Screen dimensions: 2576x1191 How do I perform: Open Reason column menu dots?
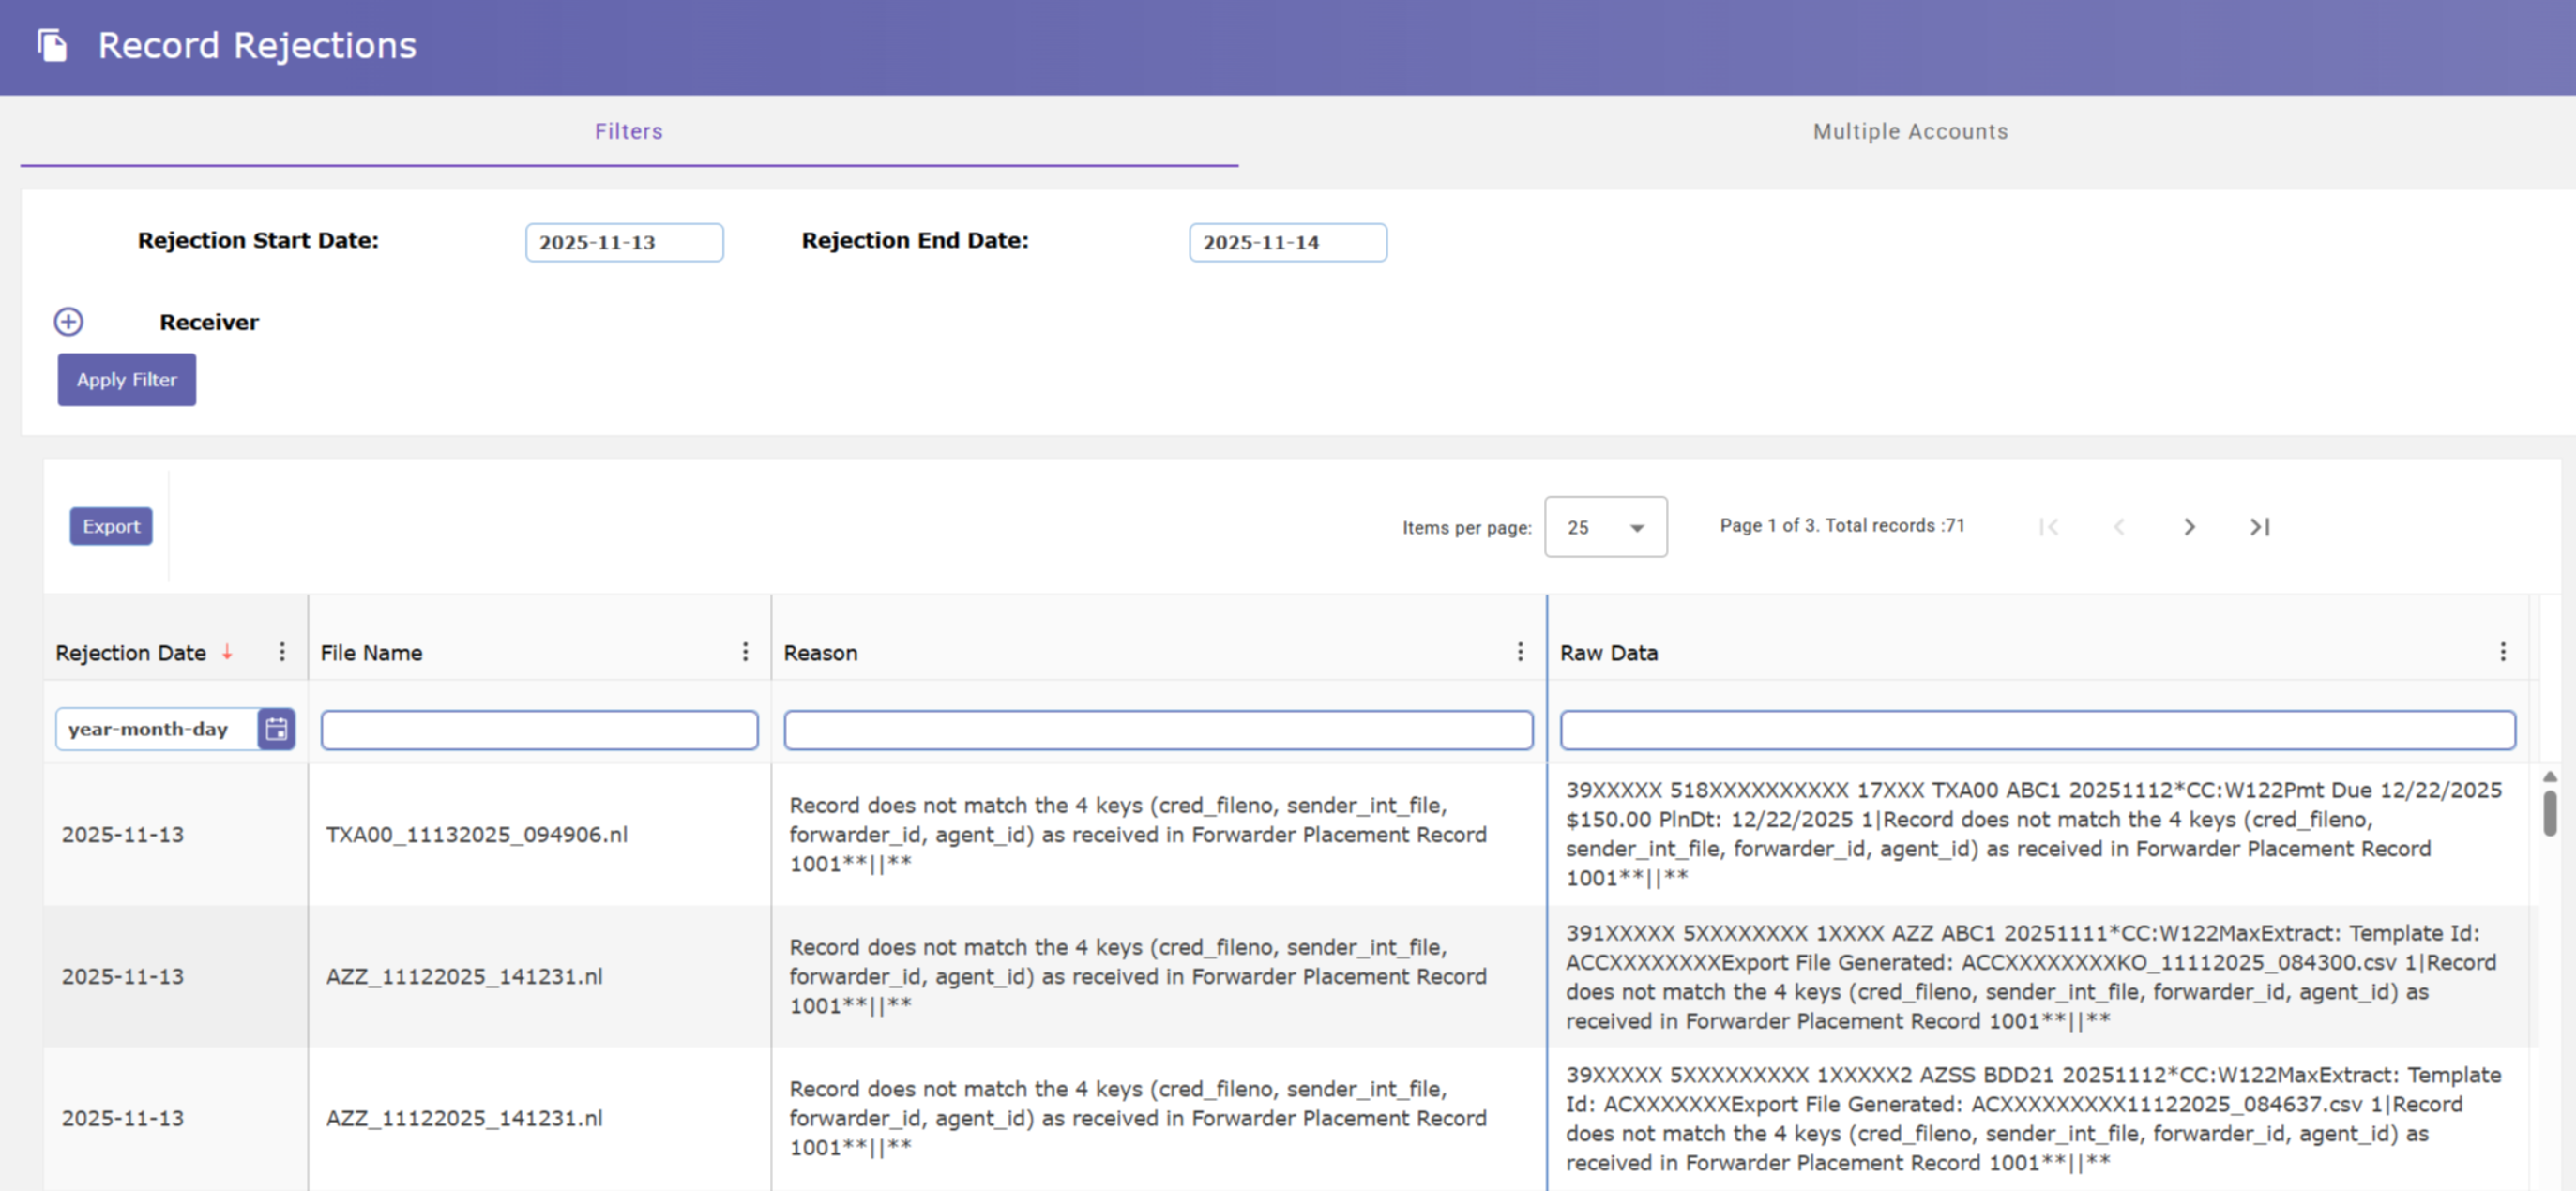(1520, 652)
